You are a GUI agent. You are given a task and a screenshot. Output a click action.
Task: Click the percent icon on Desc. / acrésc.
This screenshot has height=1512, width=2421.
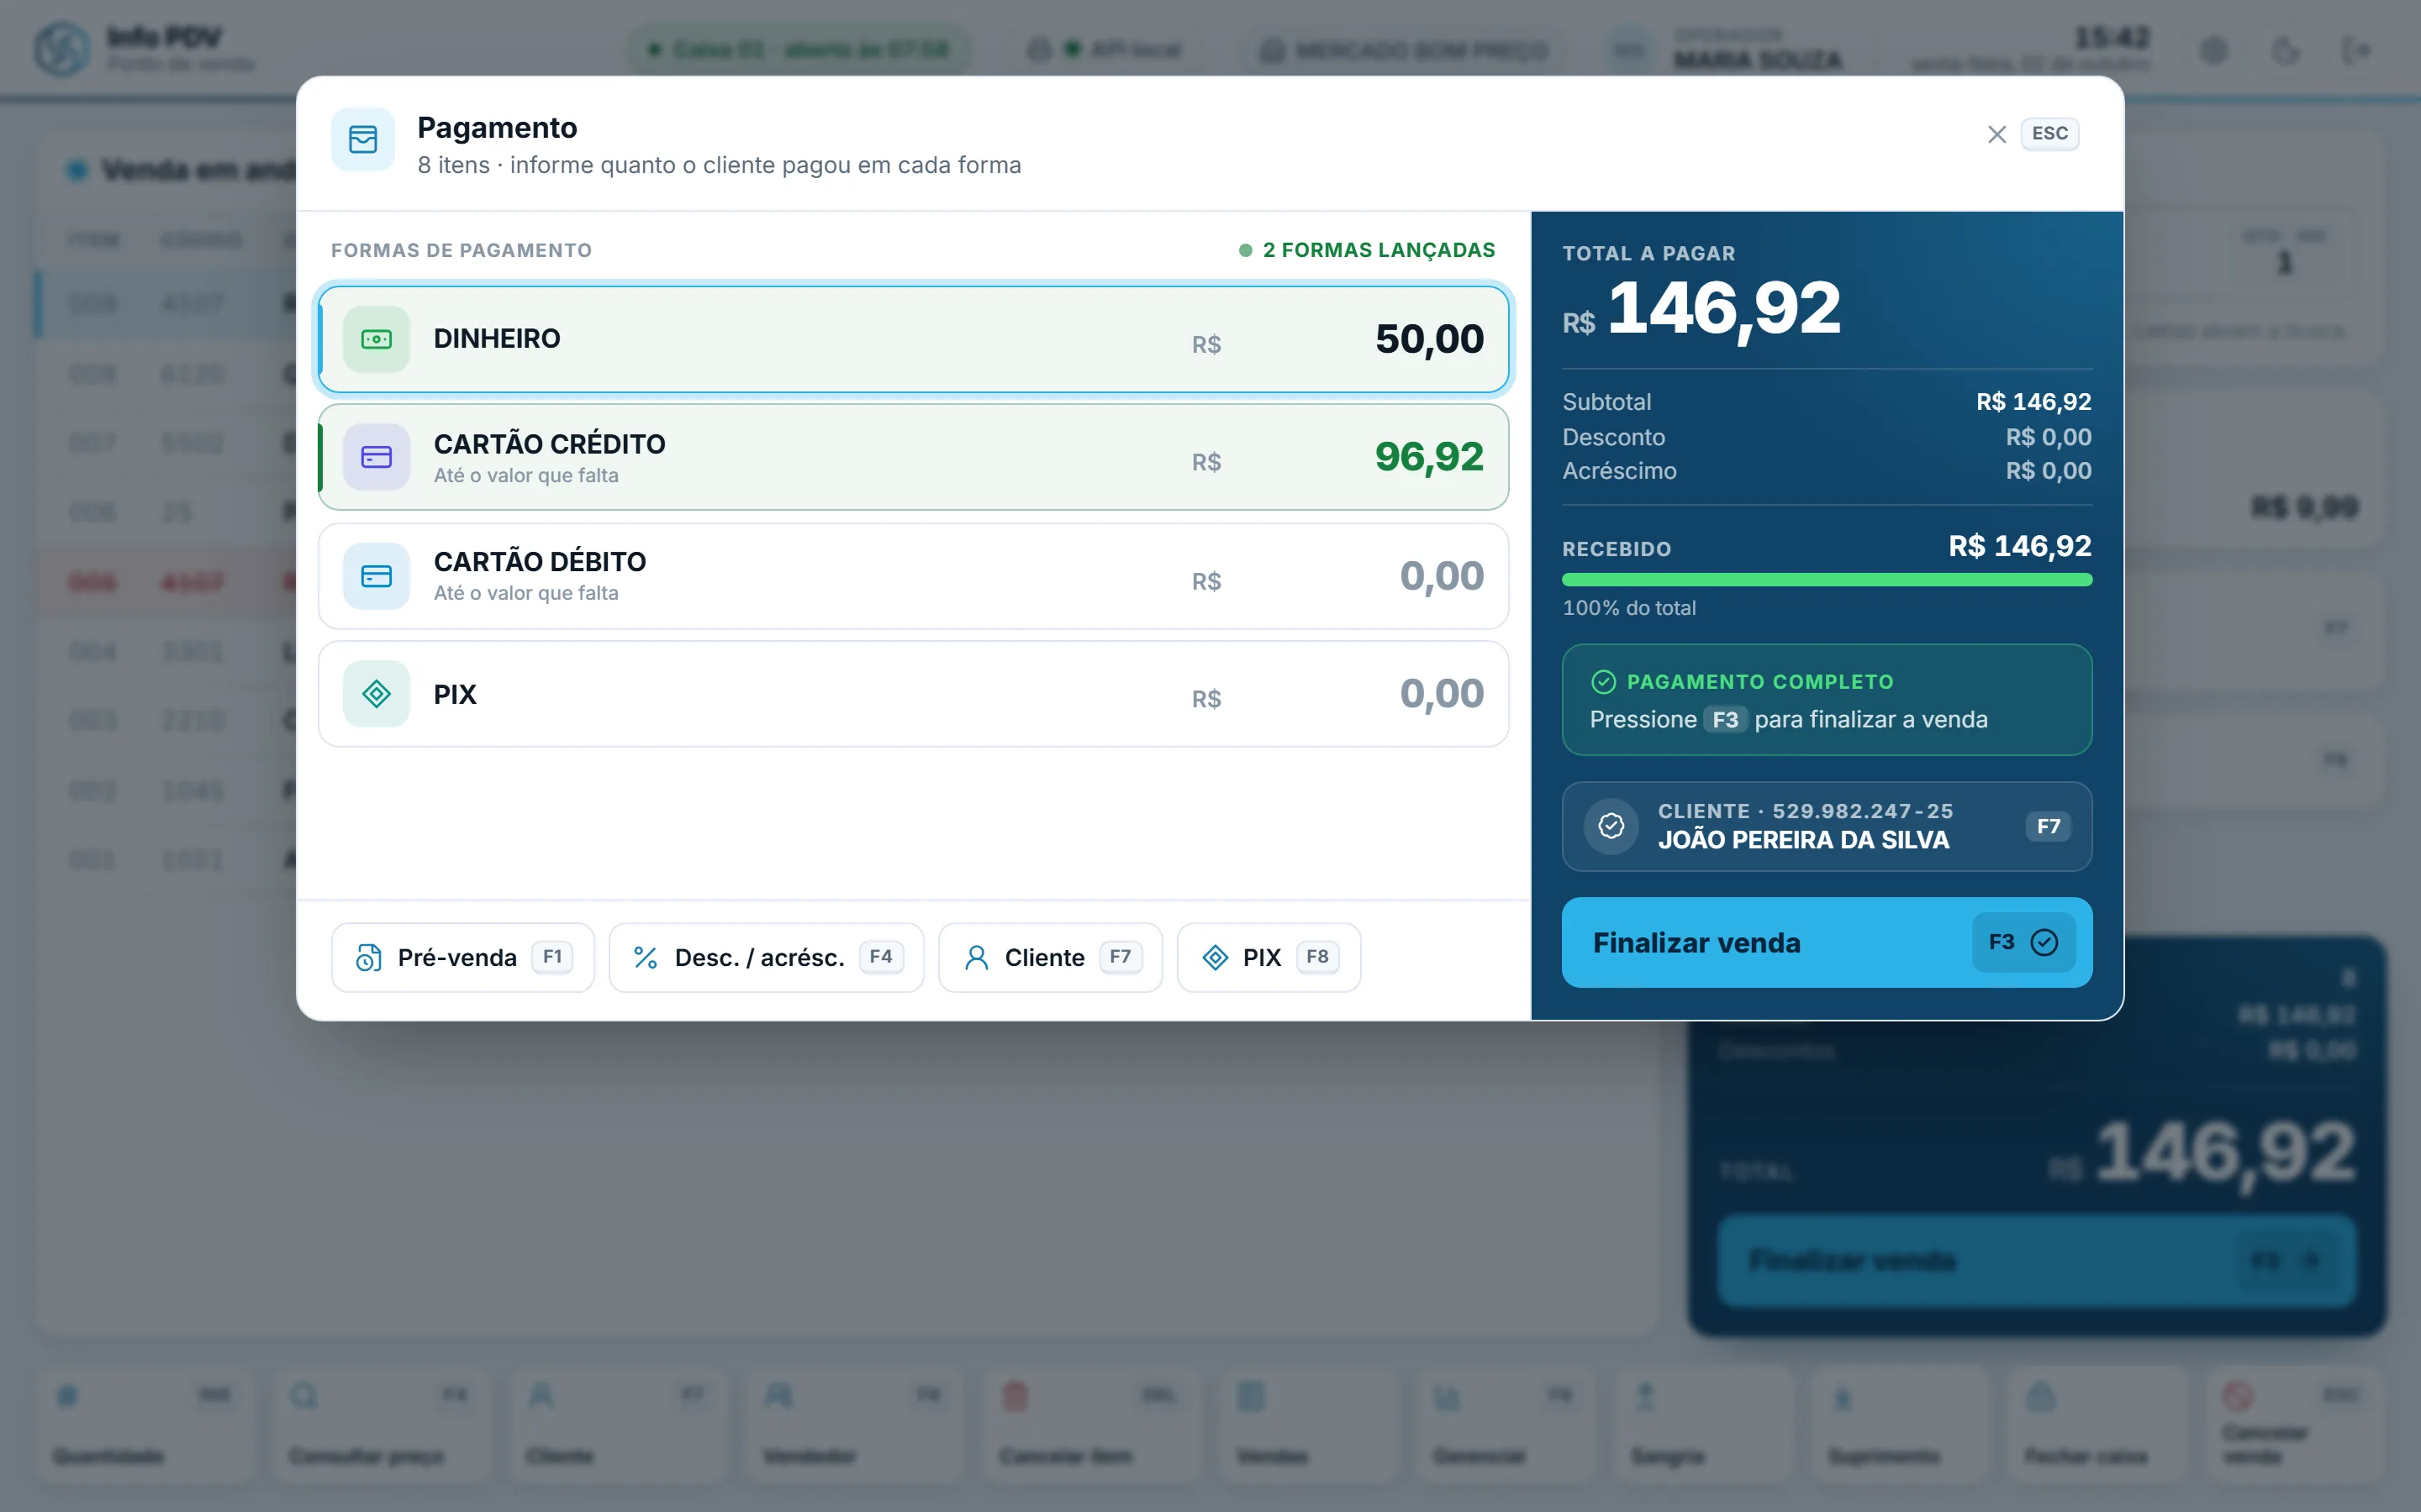[646, 958]
